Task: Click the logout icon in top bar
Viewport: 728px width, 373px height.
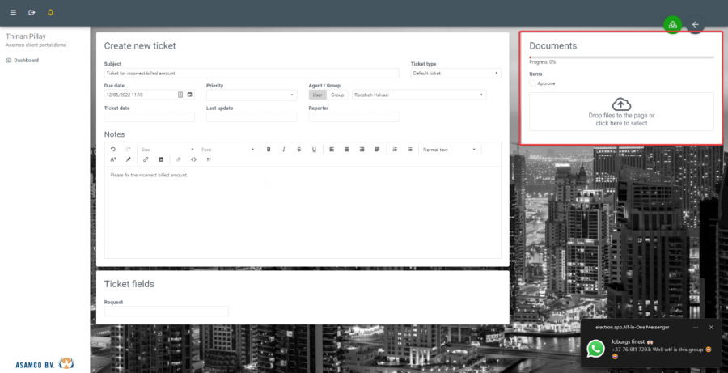Action: coord(32,13)
